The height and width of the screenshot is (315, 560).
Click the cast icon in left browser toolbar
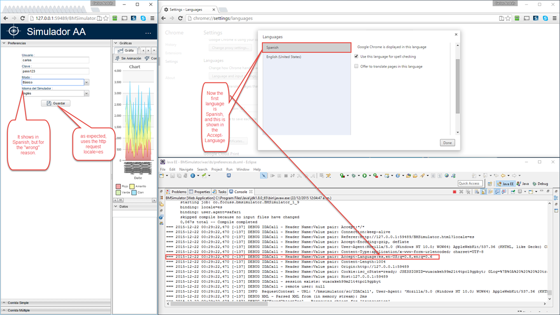[124, 18]
